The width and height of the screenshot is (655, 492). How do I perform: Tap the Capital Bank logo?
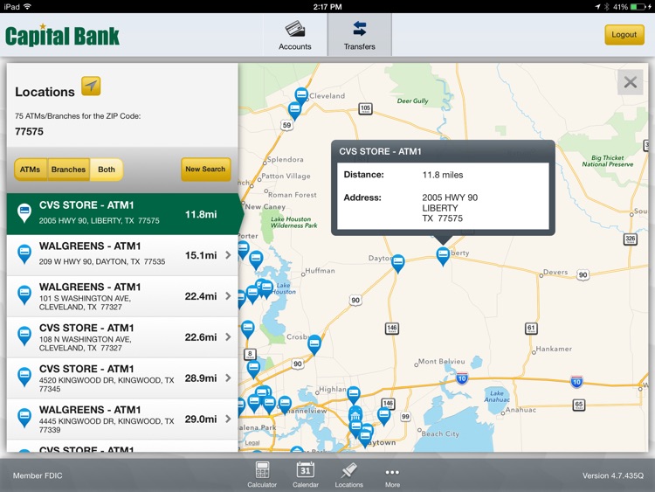click(62, 35)
